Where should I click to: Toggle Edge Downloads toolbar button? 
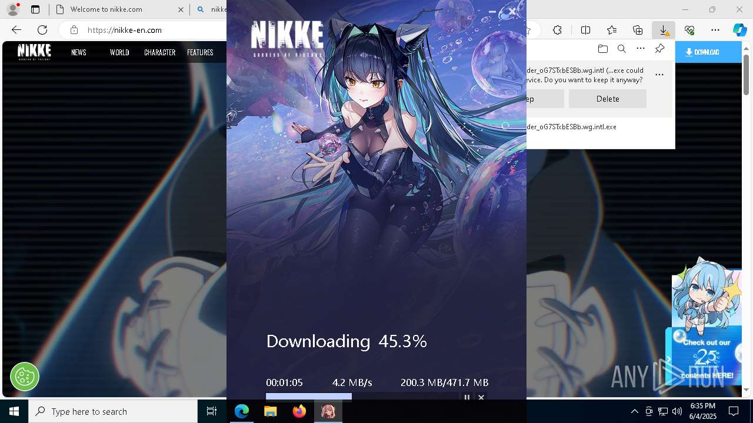tap(664, 30)
